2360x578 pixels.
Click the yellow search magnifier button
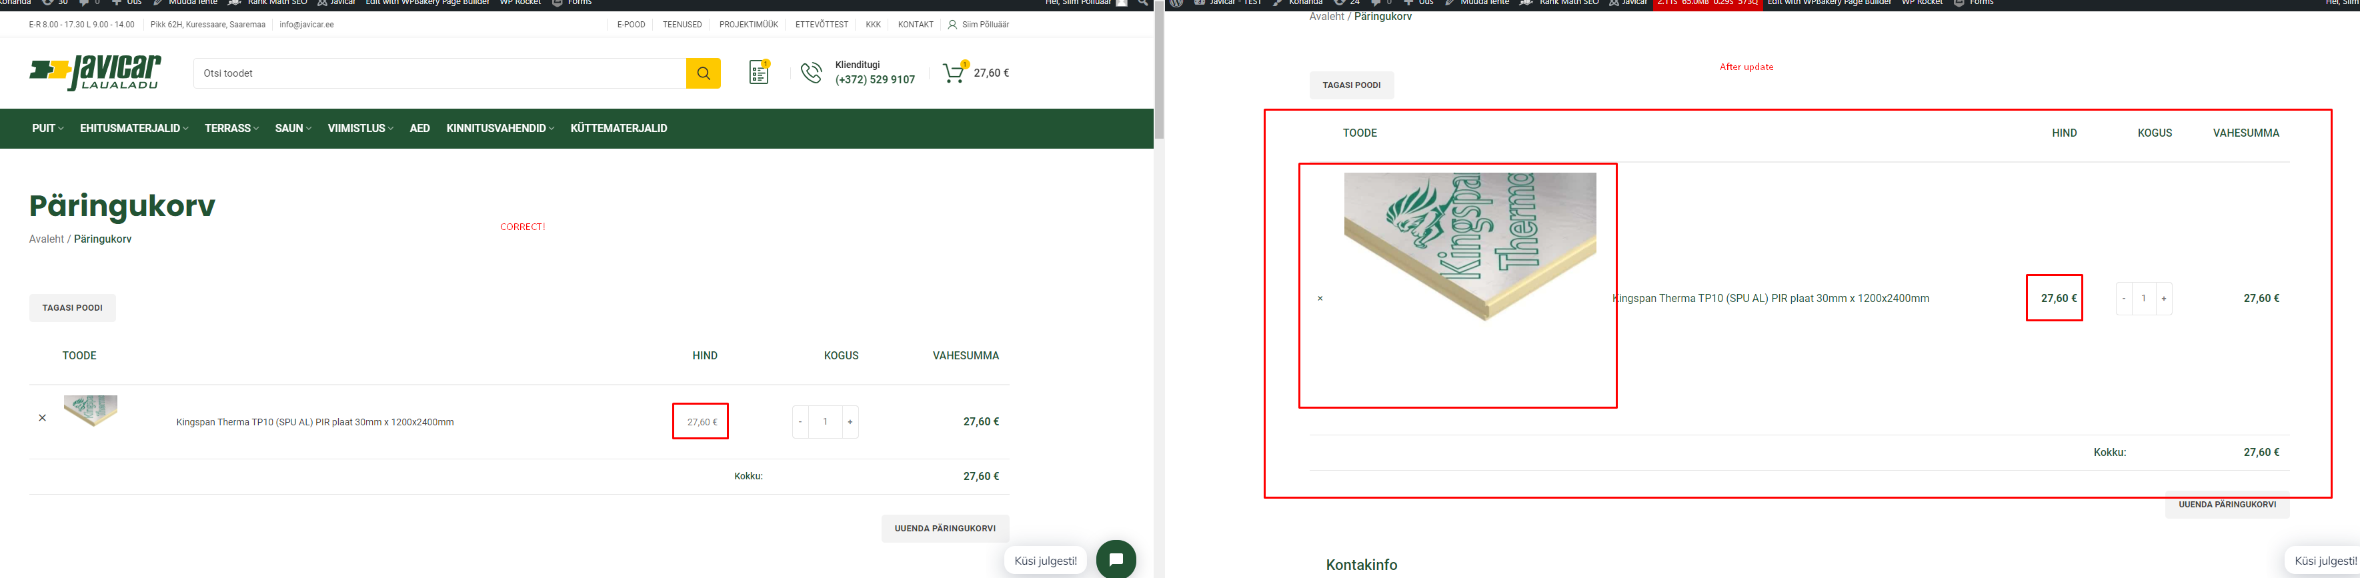703,73
